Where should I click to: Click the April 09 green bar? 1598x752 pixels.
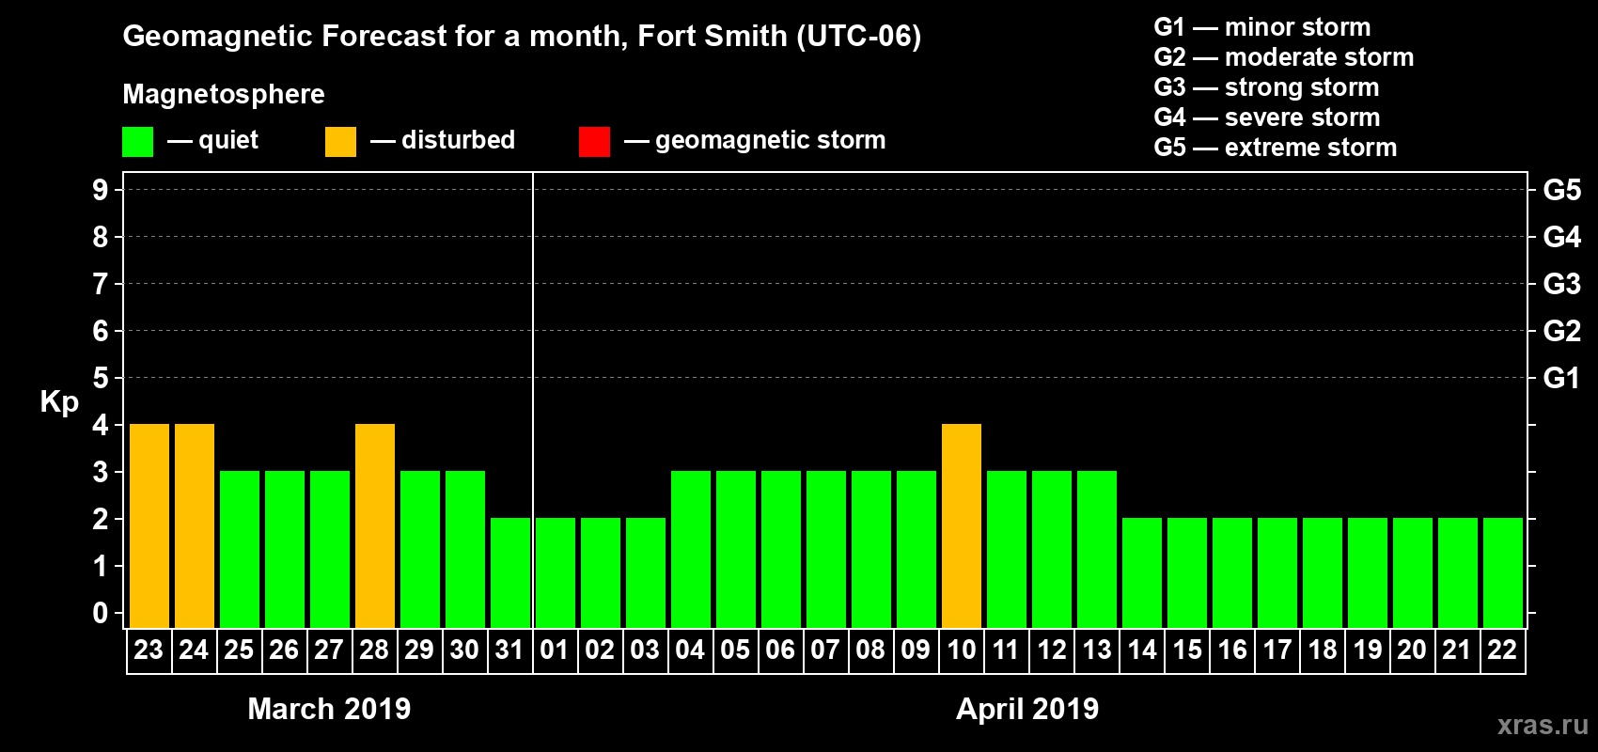[x=916, y=550]
